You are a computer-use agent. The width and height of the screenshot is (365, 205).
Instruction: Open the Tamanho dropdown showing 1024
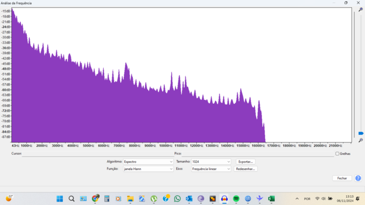(211, 162)
